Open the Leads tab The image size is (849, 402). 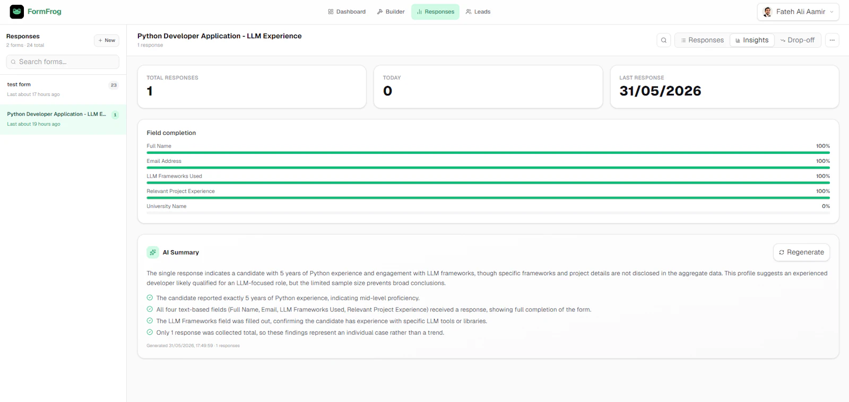pos(478,12)
